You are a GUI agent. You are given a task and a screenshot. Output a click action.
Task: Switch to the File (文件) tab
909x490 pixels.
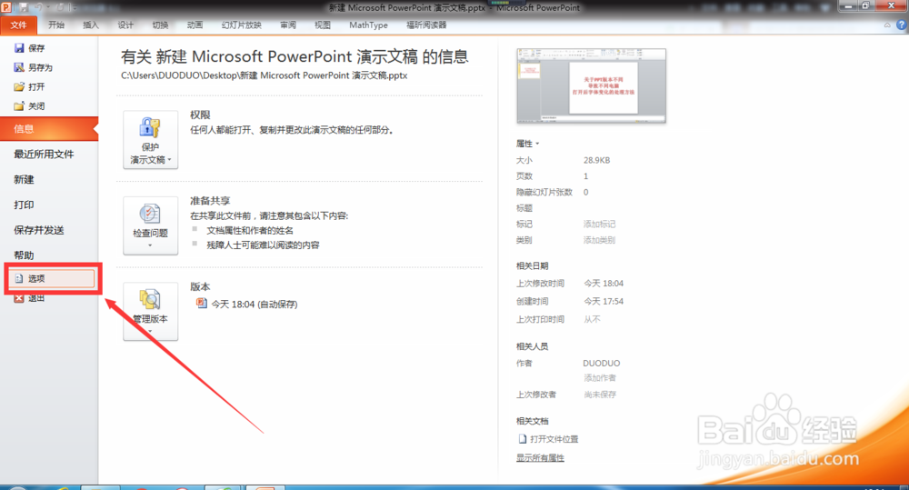tap(18, 25)
